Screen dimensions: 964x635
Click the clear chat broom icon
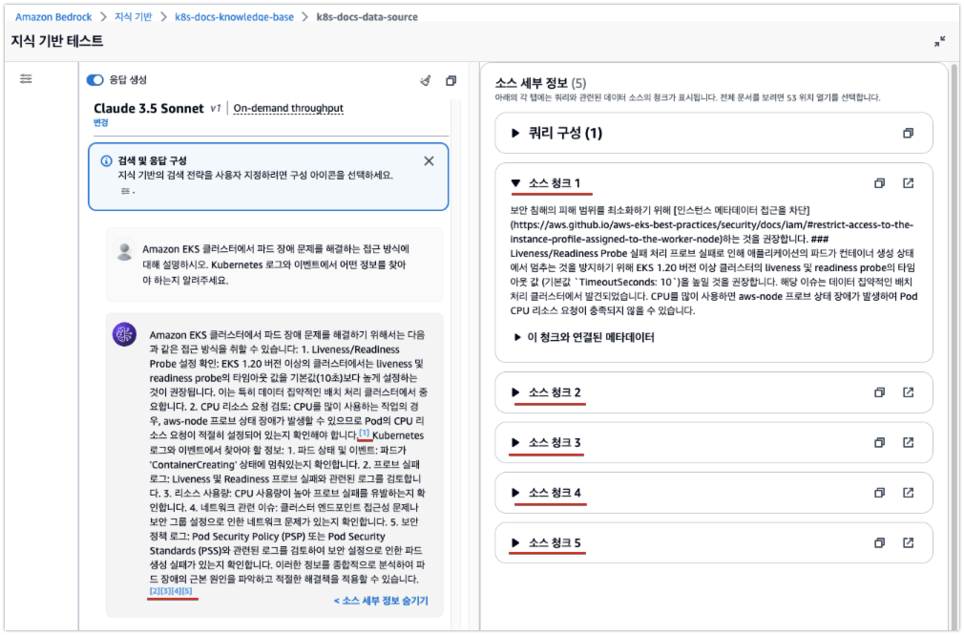426,80
